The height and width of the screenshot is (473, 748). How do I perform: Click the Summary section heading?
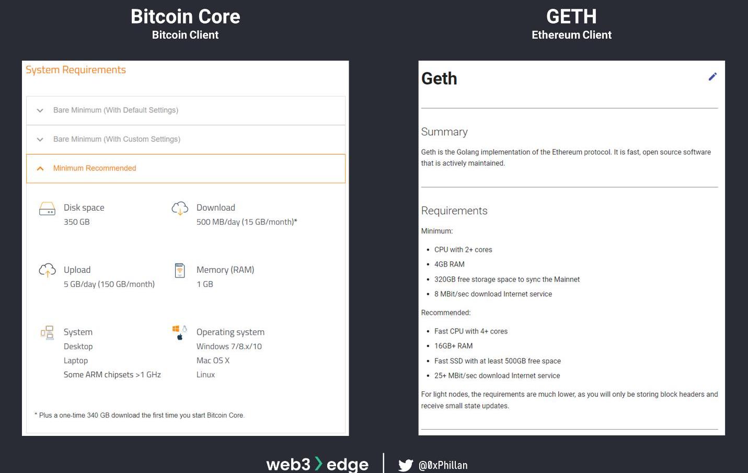tap(444, 132)
